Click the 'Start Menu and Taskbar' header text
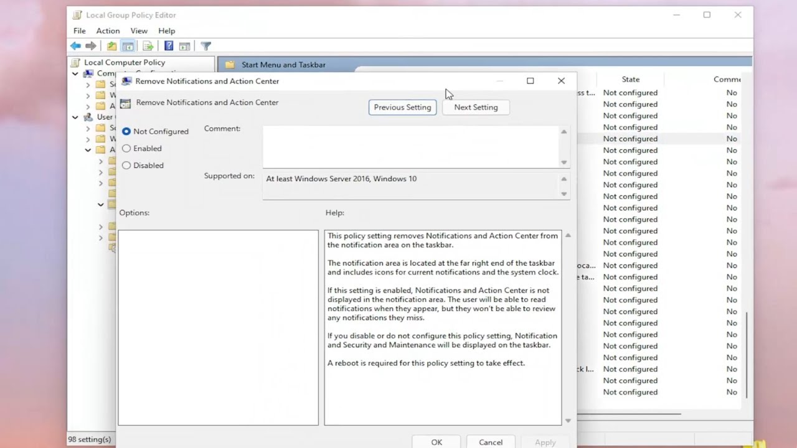The image size is (797, 448). click(283, 65)
